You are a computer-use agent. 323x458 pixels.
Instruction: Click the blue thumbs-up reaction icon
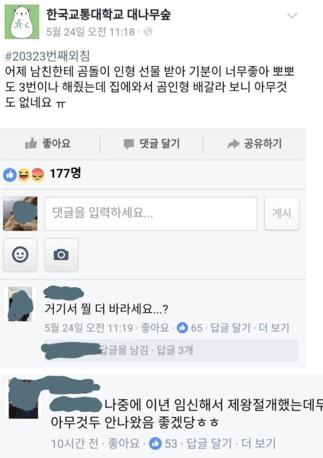pyautogui.click(x=9, y=175)
